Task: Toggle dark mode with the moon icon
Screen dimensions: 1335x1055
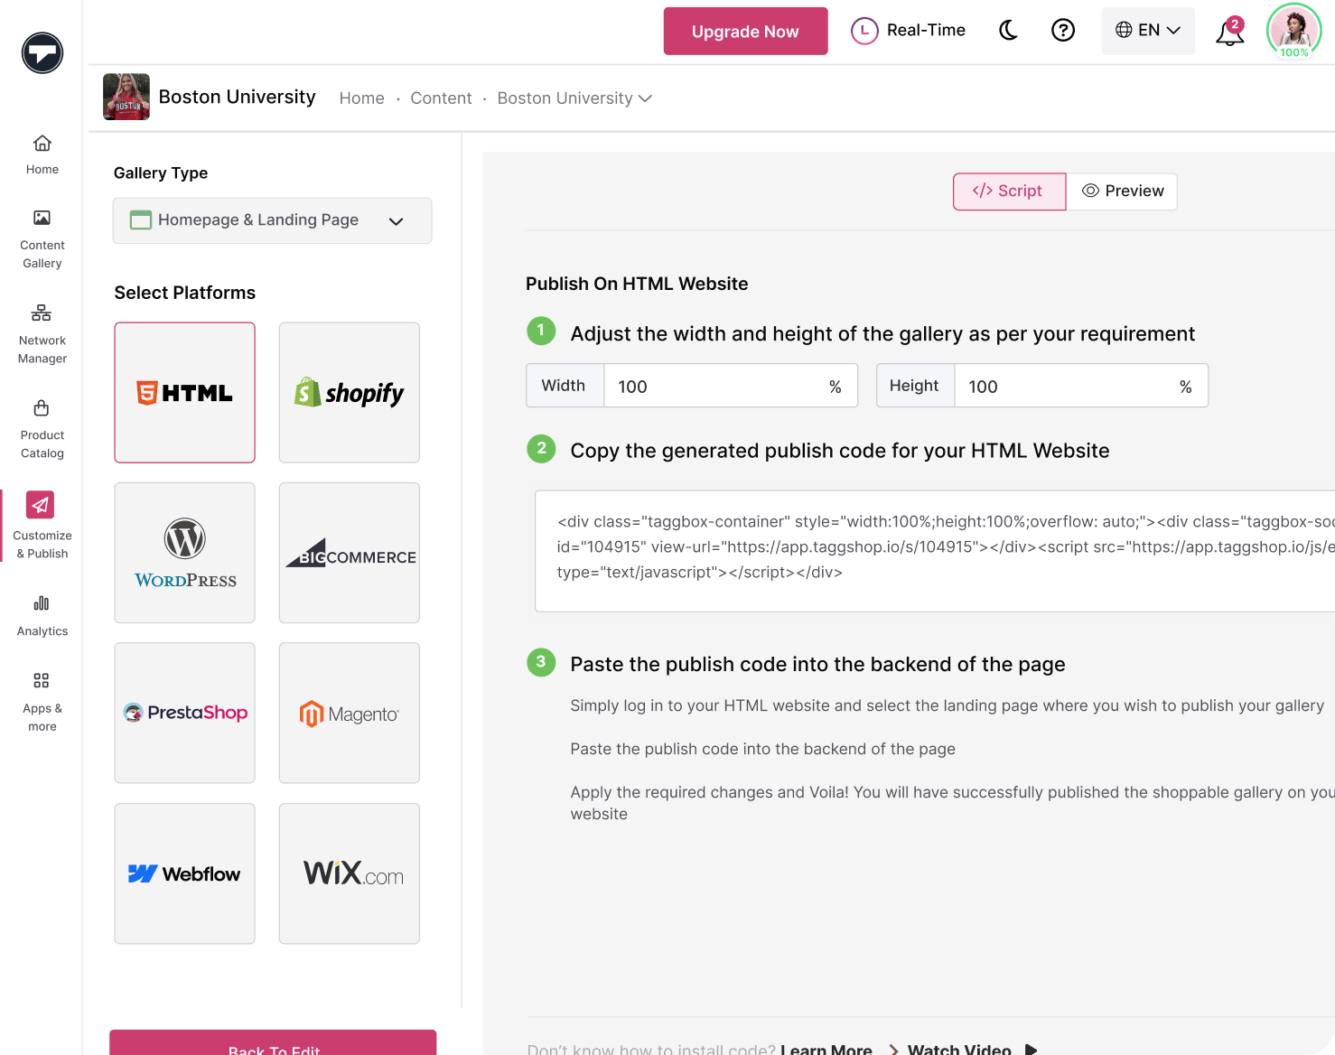Action: (1008, 31)
